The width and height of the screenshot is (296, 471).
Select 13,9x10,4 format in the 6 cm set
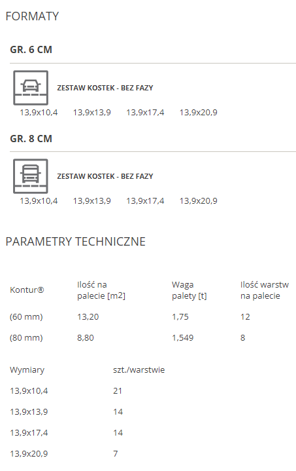pyautogui.click(x=39, y=113)
